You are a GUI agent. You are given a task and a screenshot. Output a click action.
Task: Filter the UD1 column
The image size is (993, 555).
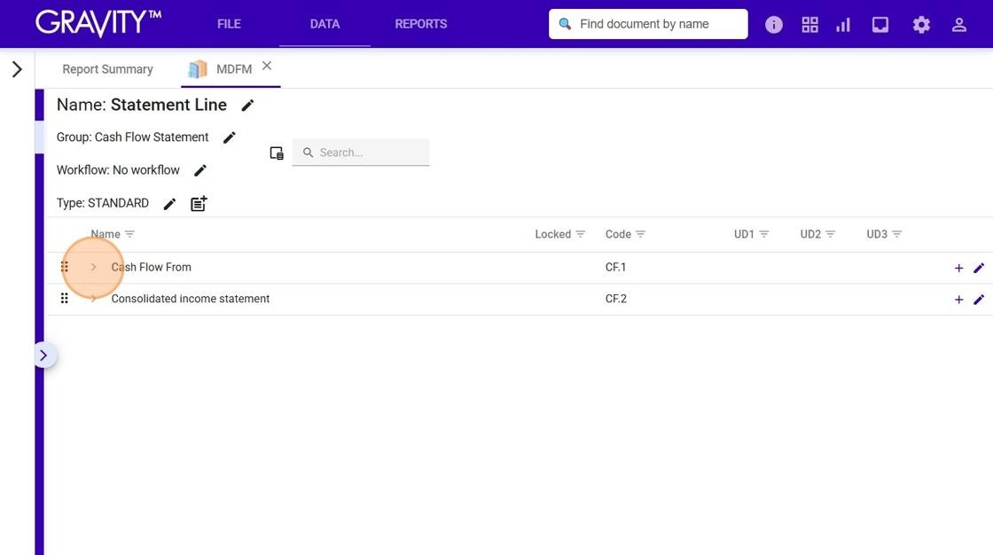coord(763,234)
